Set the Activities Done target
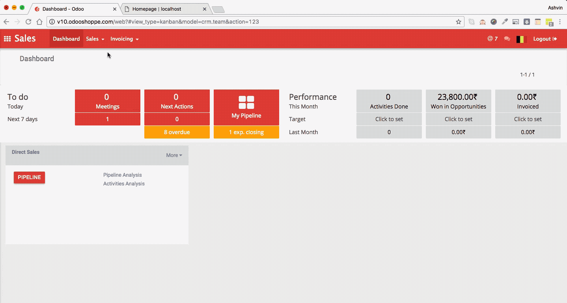Viewport: 567px width, 303px height. [389, 119]
